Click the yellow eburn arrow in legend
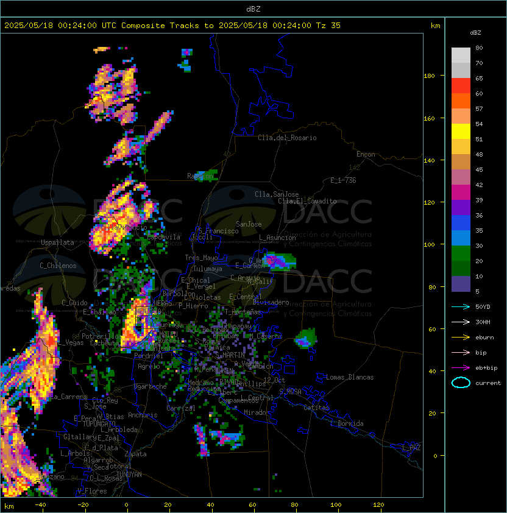Screen dimensions: 507x513 point(461,337)
